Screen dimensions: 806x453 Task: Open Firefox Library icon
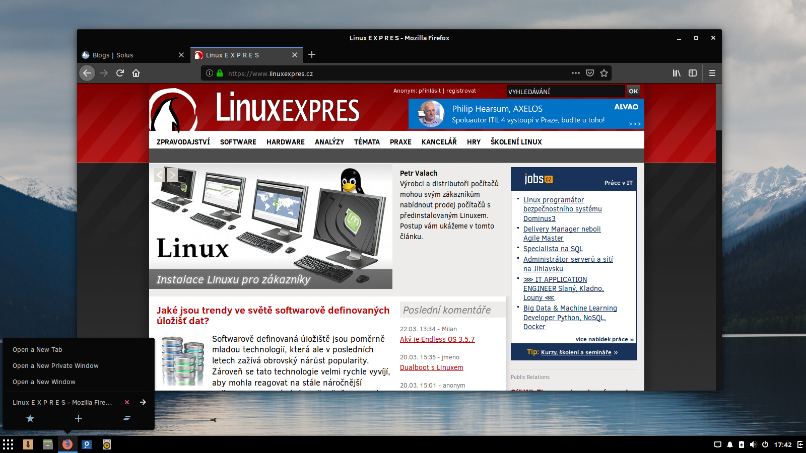(x=677, y=73)
